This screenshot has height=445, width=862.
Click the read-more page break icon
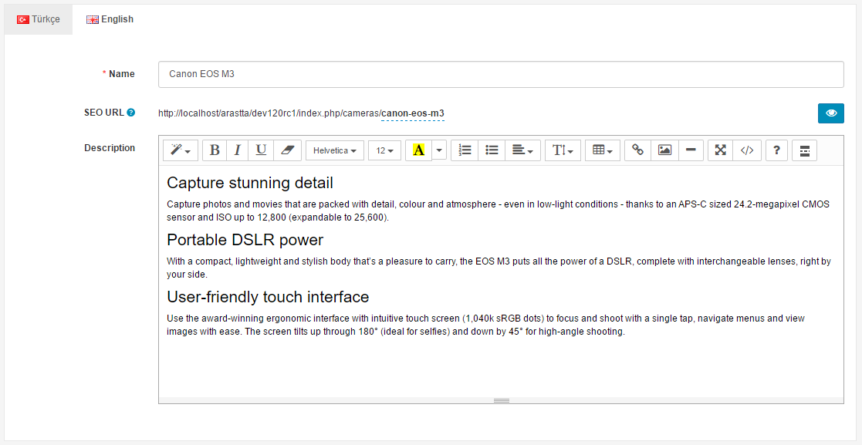[x=805, y=150]
